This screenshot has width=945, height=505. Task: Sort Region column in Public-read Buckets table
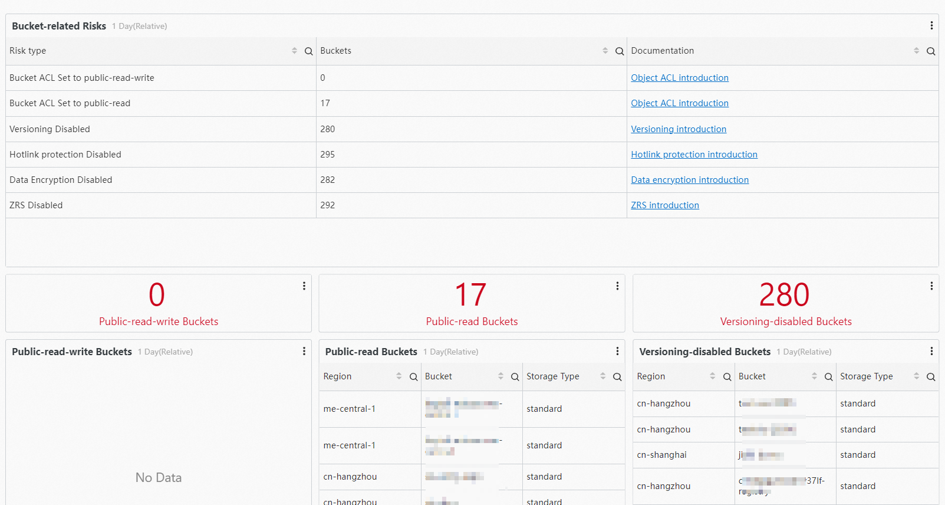point(399,376)
